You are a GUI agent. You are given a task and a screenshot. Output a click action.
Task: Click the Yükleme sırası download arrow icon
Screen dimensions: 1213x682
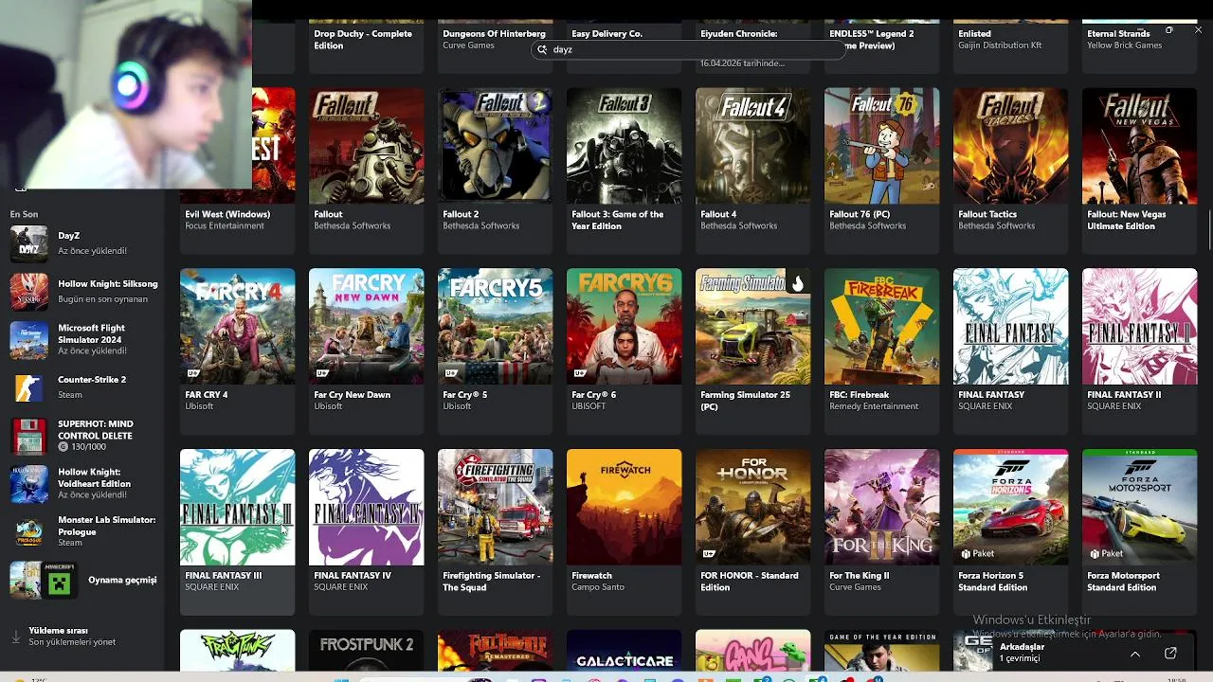tap(15, 637)
